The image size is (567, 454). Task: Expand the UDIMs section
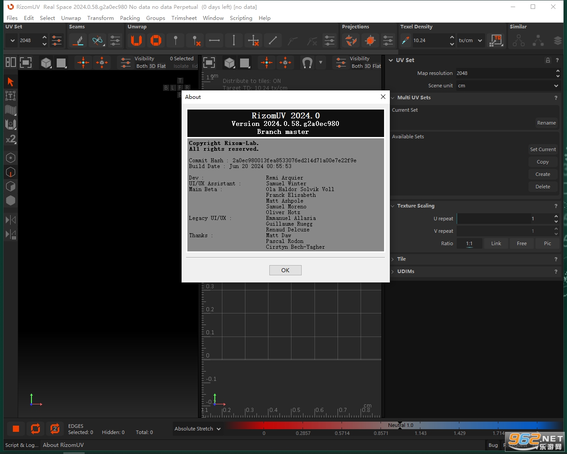click(406, 271)
